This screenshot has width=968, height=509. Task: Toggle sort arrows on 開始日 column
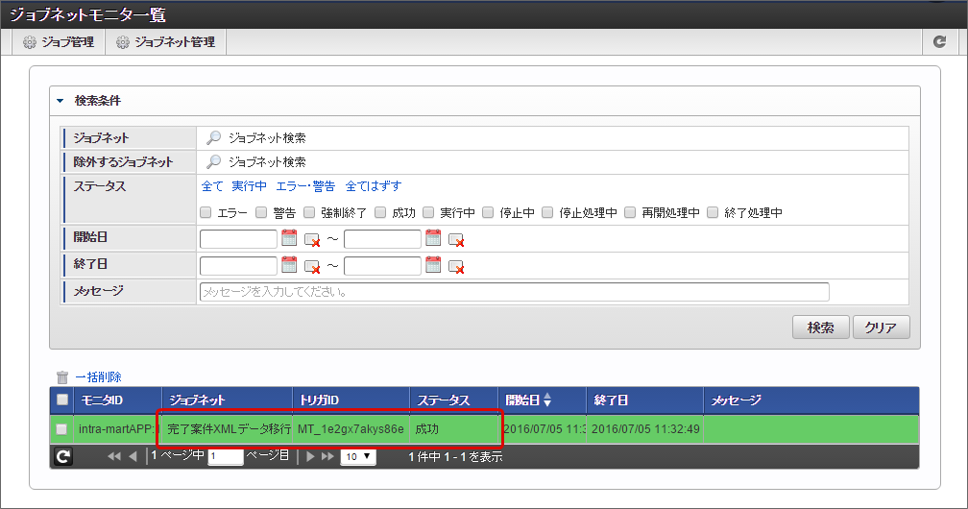547,400
